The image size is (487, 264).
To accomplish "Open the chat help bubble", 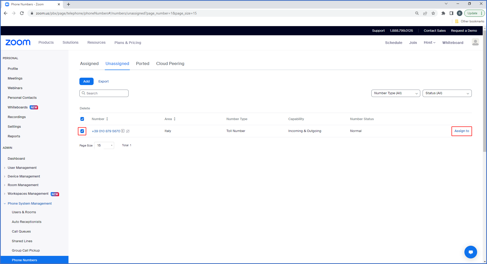I will (x=471, y=252).
